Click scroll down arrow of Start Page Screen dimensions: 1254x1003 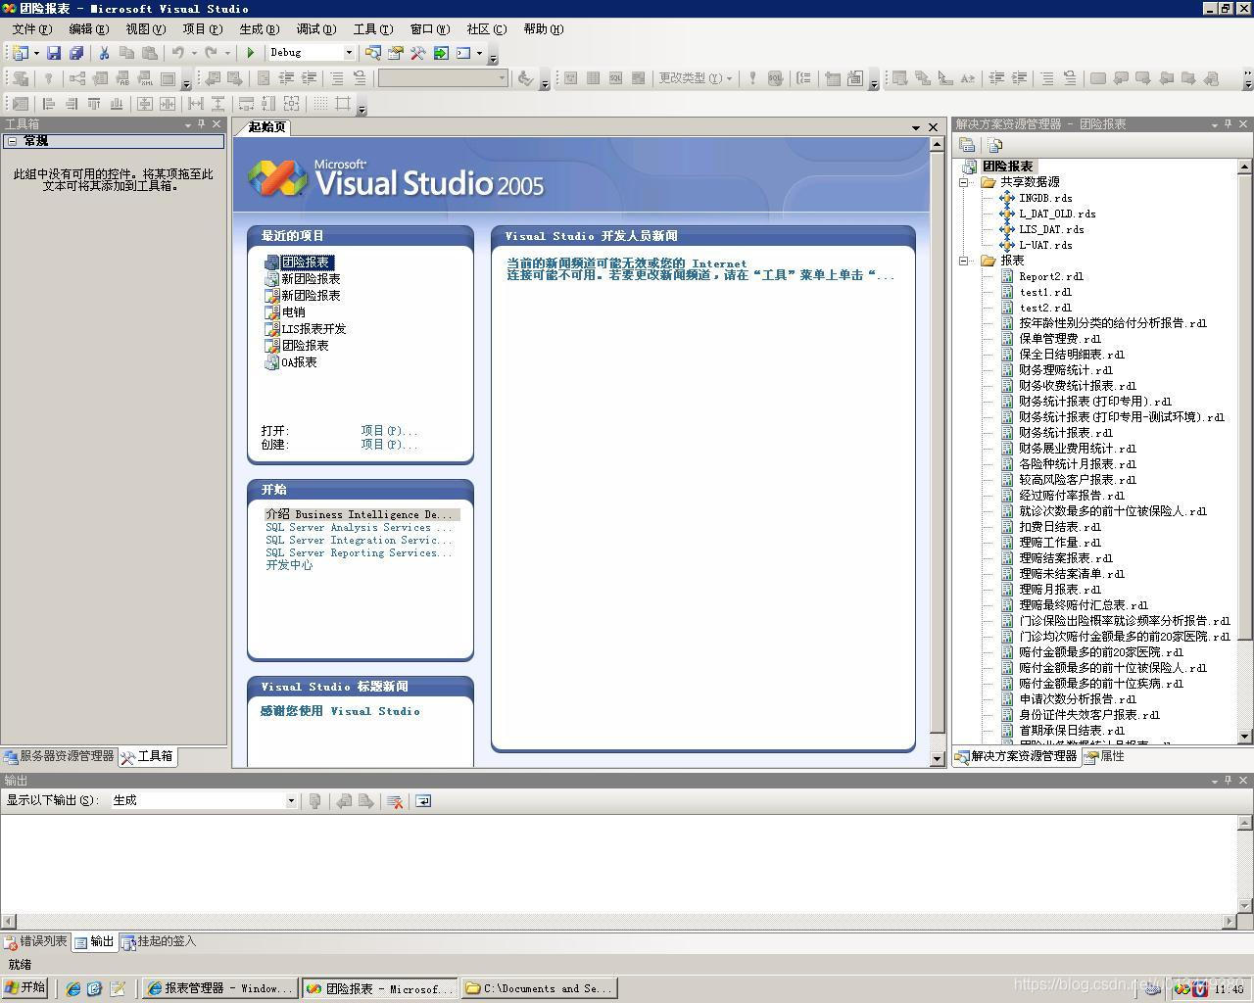[x=937, y=758]
